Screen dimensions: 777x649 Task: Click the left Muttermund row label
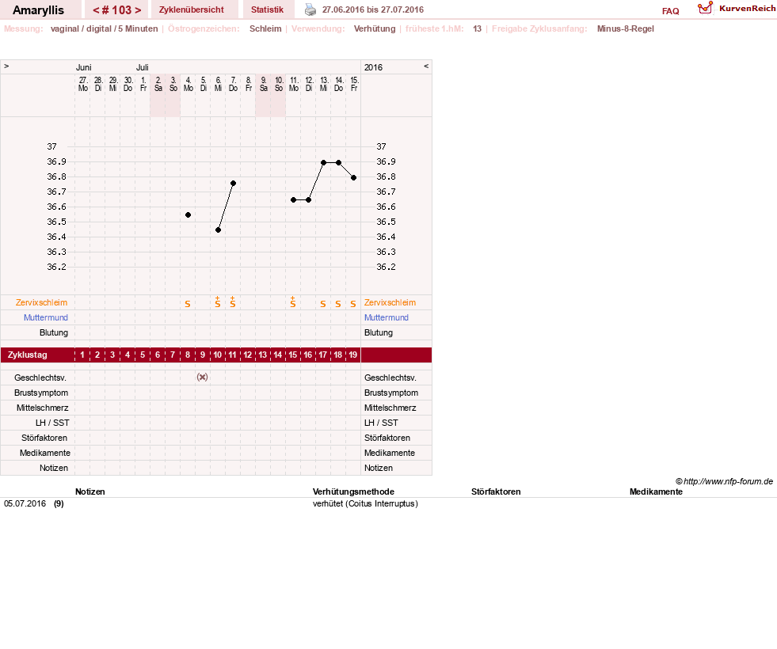pyautogui.click(x=46, y=317)
